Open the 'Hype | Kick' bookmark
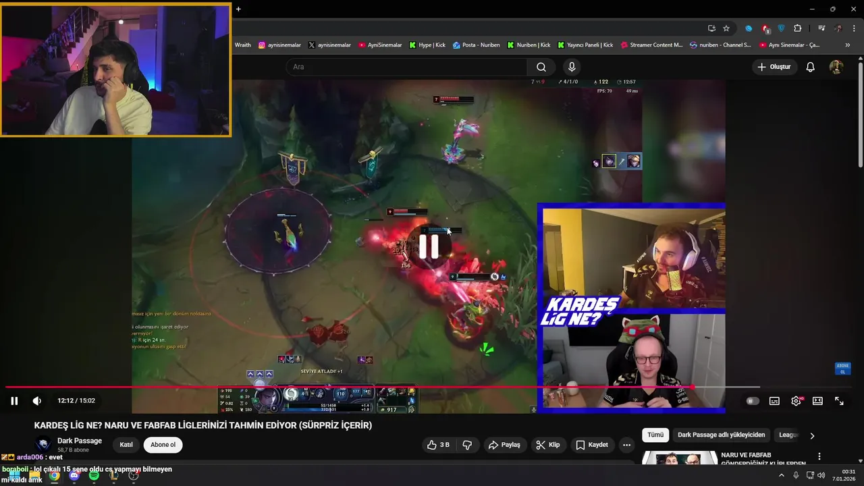Screen dimensions: 864x486 (x=427, y=45)
